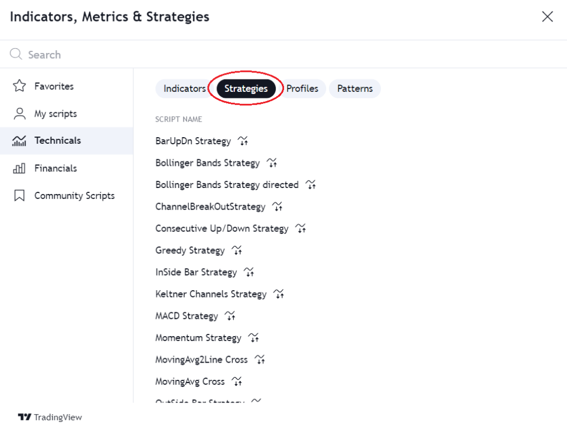Click the source icon beside Keltner Channels Strategy
This screenshot has height=429, width=567.
279,294
